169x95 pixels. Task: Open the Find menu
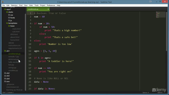point(21,5)
